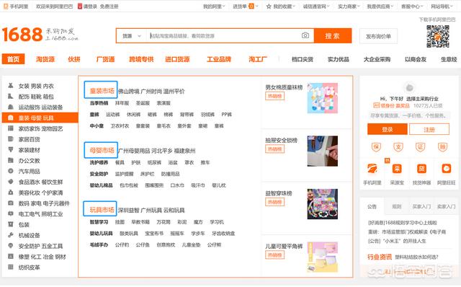Click the 办公文教 folder icon

point(11,160)
